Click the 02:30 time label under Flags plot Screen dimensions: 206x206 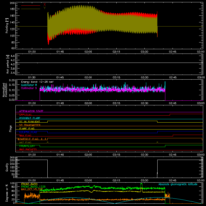pyautogui.click(x=144, y=155)
